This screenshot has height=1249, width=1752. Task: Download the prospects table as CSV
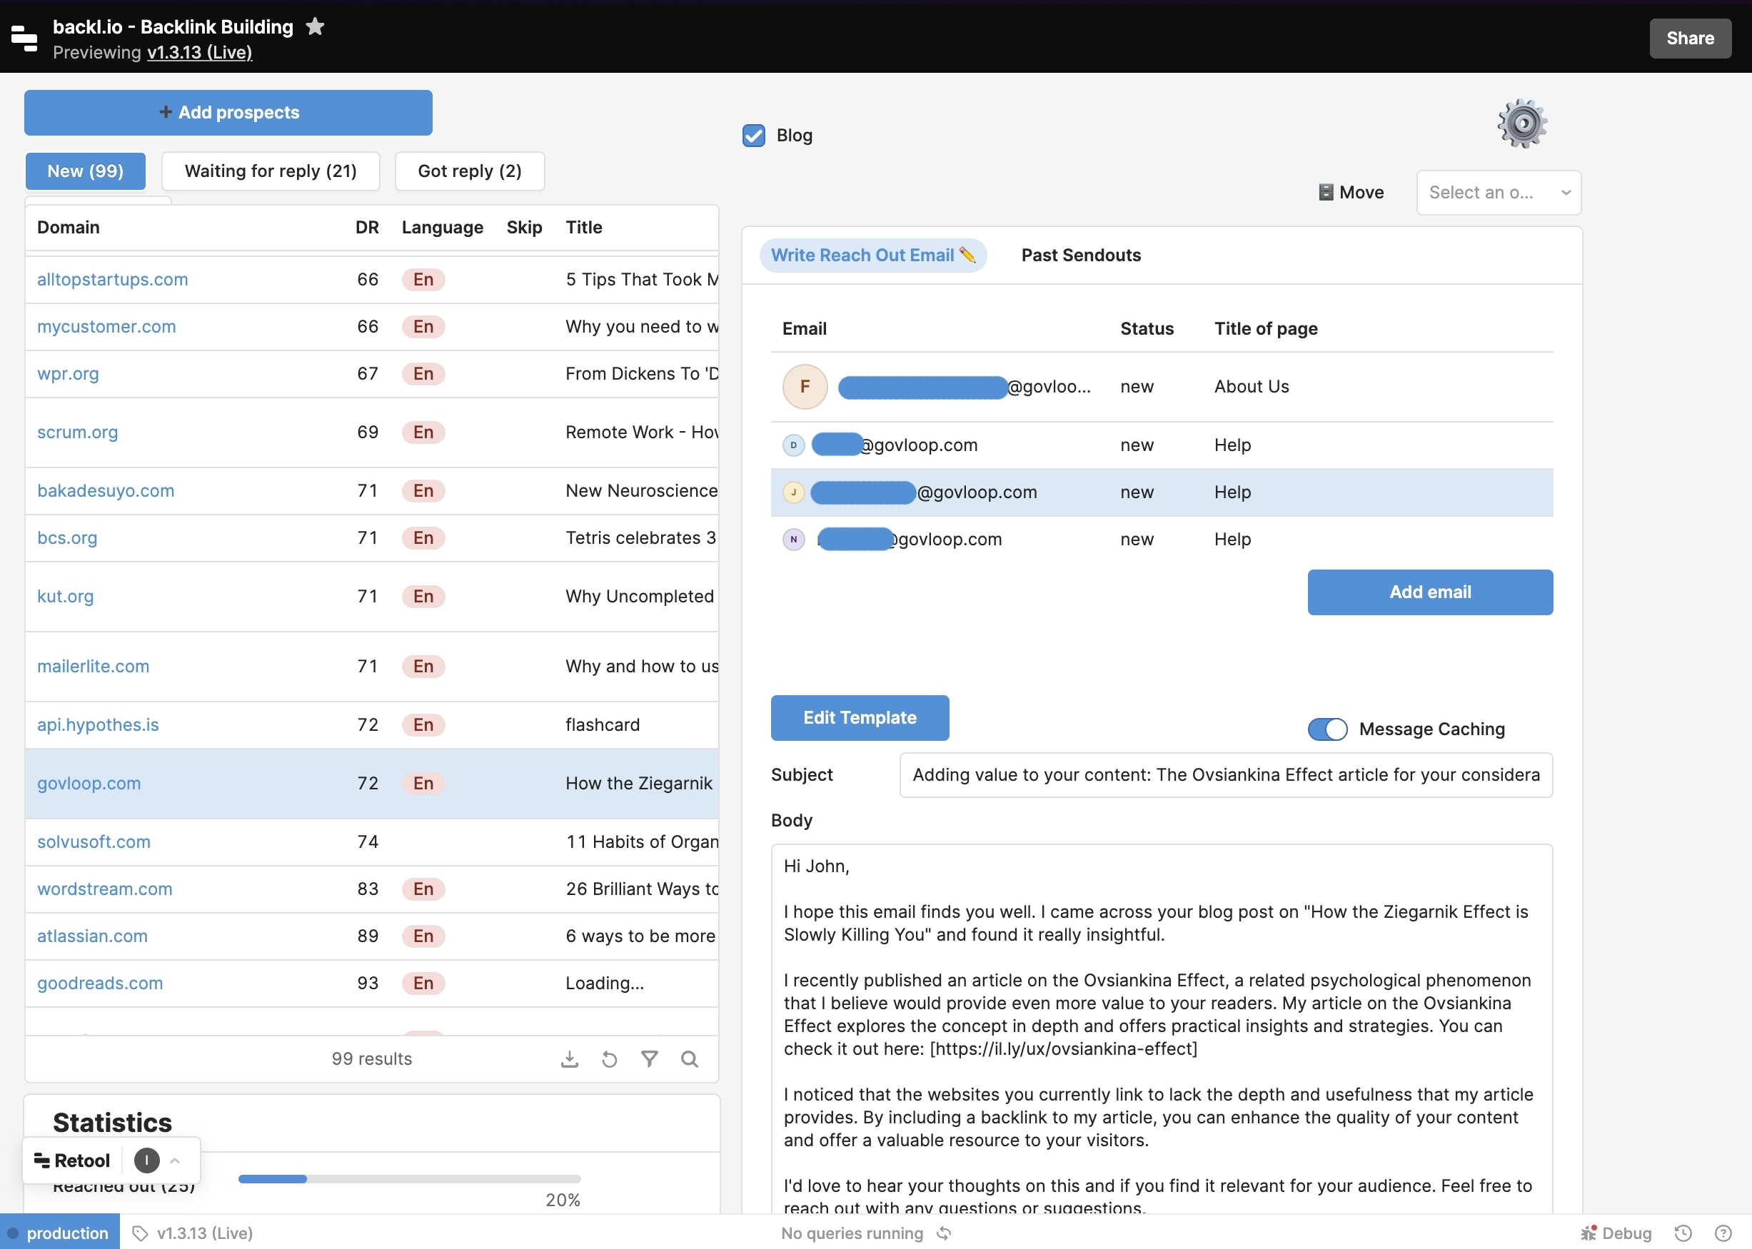pos(569,1059)
